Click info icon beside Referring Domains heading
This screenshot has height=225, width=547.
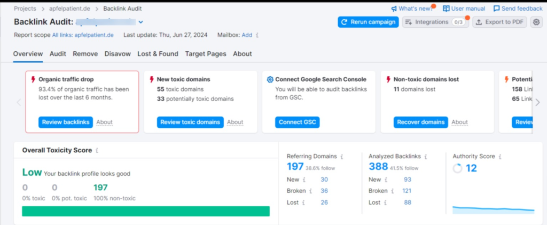tap(341, 157)
